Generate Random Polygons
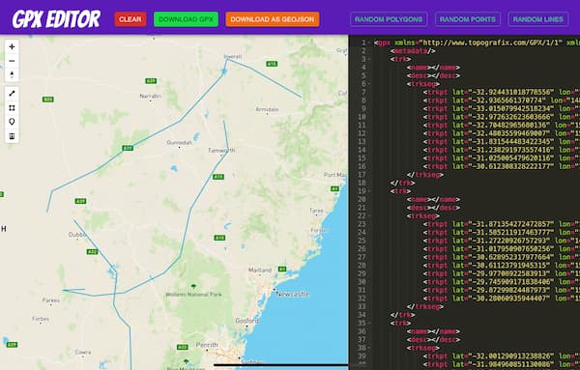Image resolution: width=580 pixels, height=370 pixels. pyautogui.click(x=389, y=19)
